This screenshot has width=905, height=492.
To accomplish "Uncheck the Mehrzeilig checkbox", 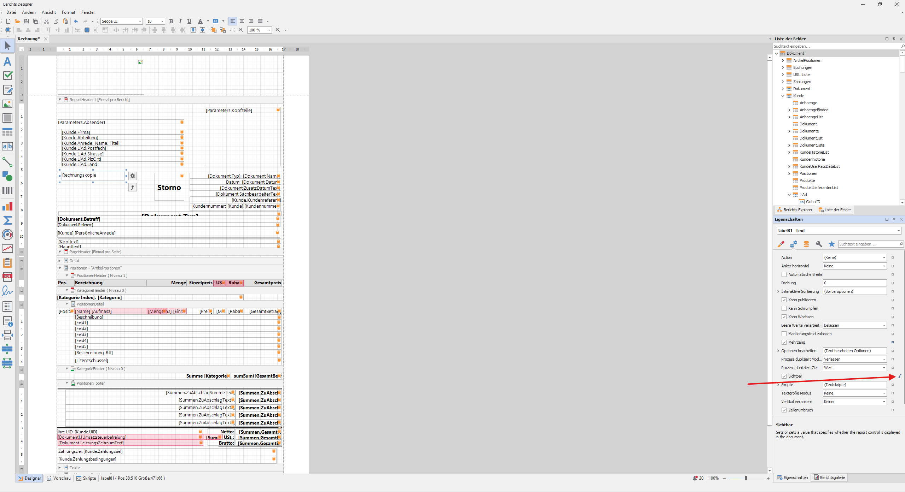I will tap(784, 342).
